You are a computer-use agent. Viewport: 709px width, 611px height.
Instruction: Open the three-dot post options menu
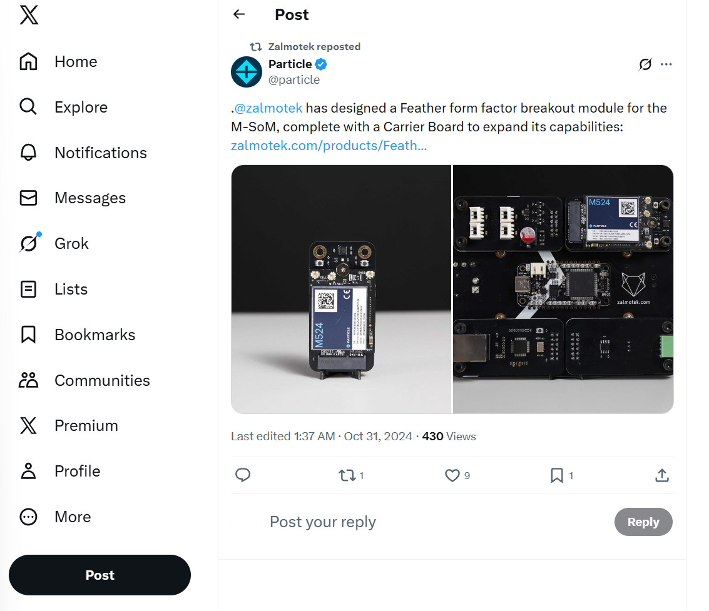click(x=666, y=64)
